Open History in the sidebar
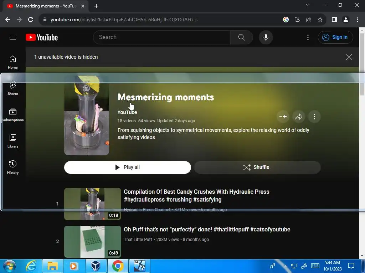This screenshot has width=365, height=273. [13, 167]
